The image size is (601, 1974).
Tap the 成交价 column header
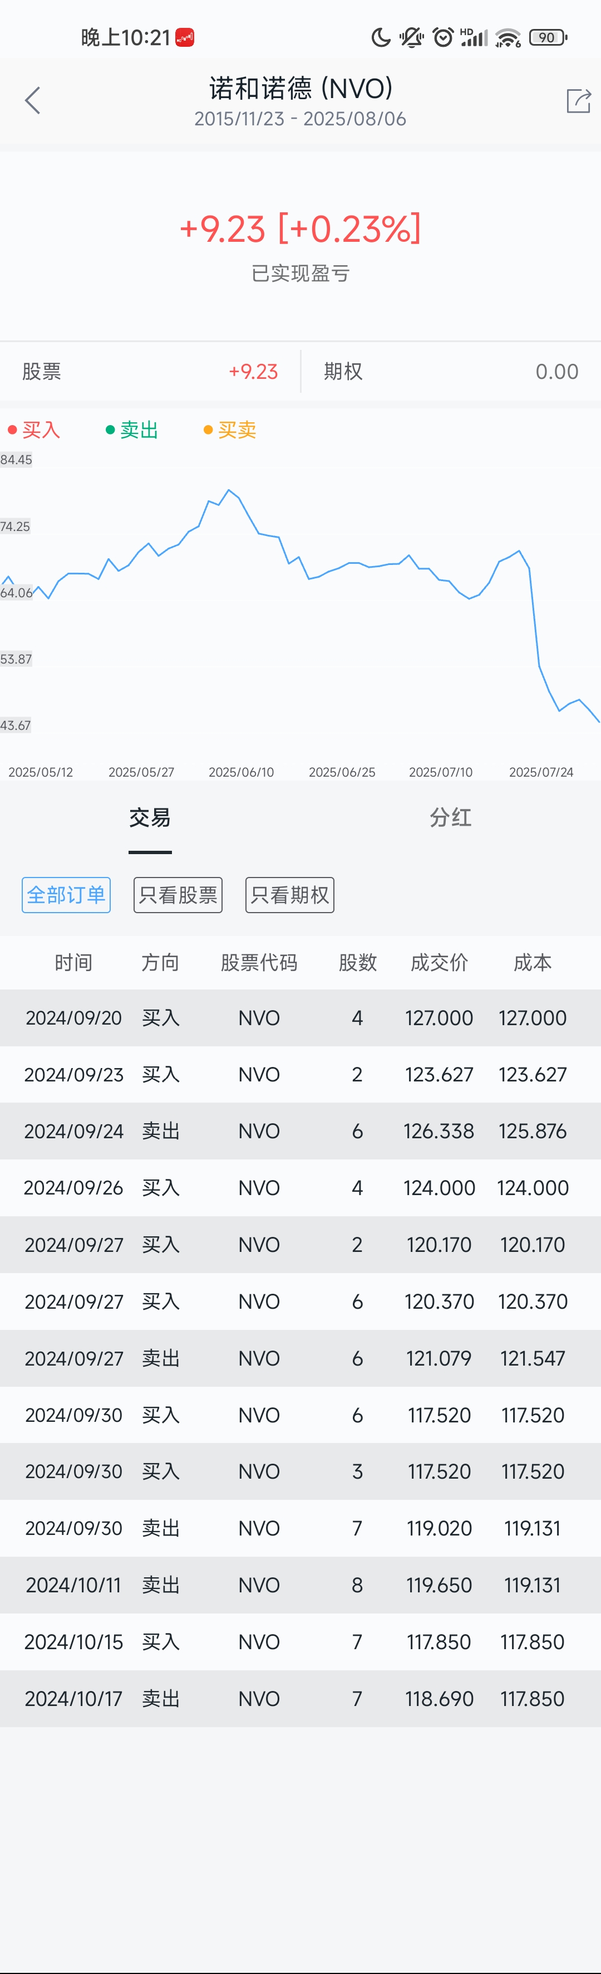pos(440,962)
